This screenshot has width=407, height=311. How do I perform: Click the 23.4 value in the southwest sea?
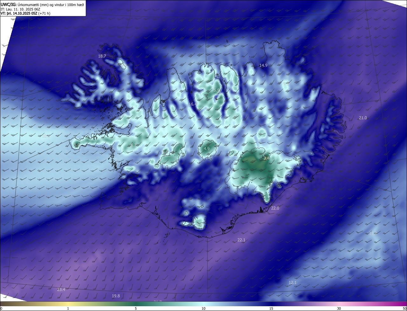pos(61,289)
